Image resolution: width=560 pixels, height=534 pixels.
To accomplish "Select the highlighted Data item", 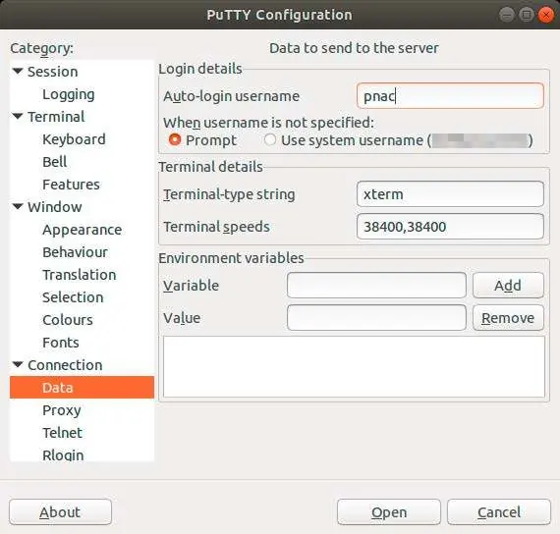I will point(82,388).
